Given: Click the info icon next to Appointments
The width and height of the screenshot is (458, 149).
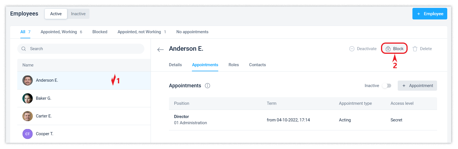Looking at the screenshot, I should coord(207,86).
